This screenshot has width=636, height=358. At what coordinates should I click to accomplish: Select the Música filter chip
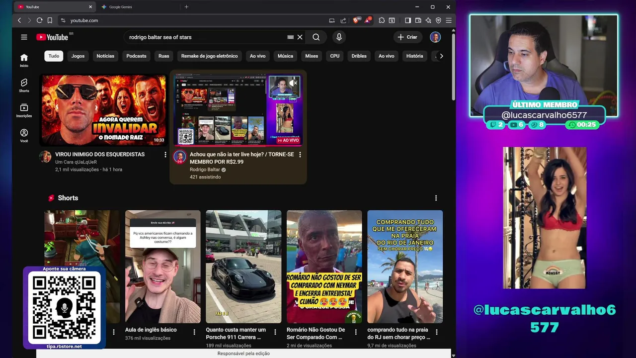[285, 56]
